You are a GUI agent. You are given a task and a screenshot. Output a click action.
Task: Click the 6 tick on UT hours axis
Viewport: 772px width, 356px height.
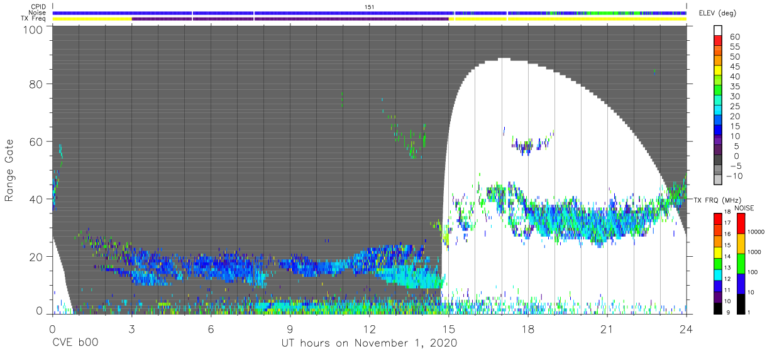211,329
